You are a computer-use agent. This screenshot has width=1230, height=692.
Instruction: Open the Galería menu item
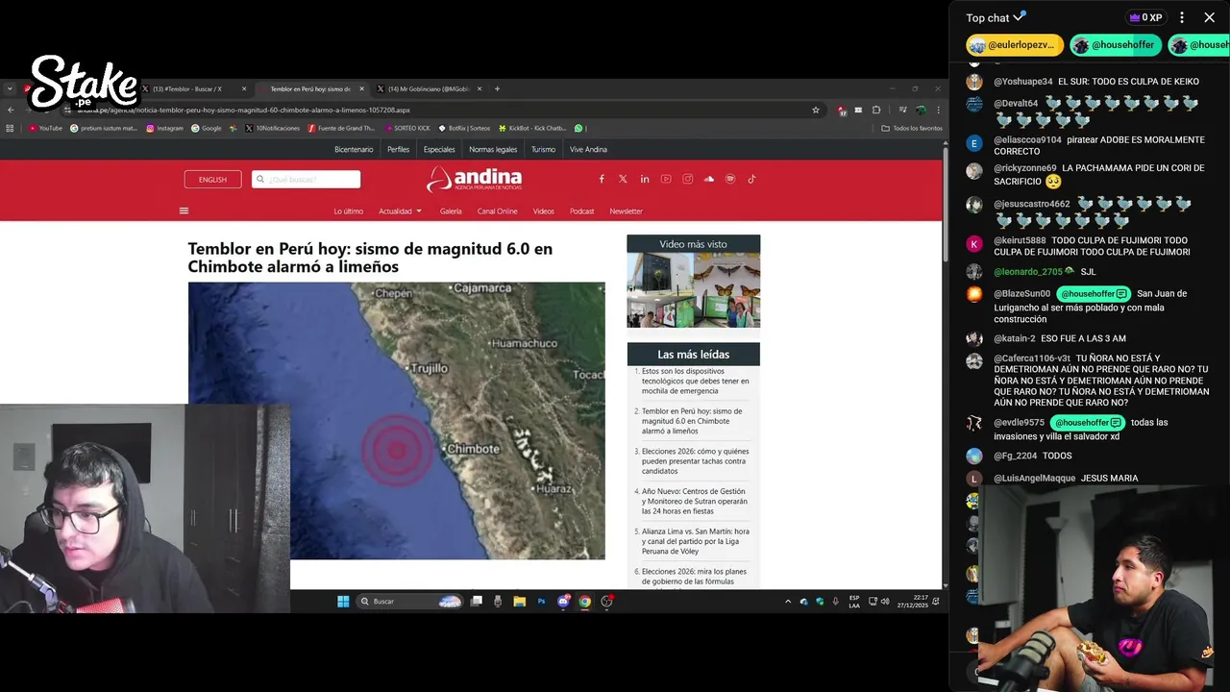451,211
